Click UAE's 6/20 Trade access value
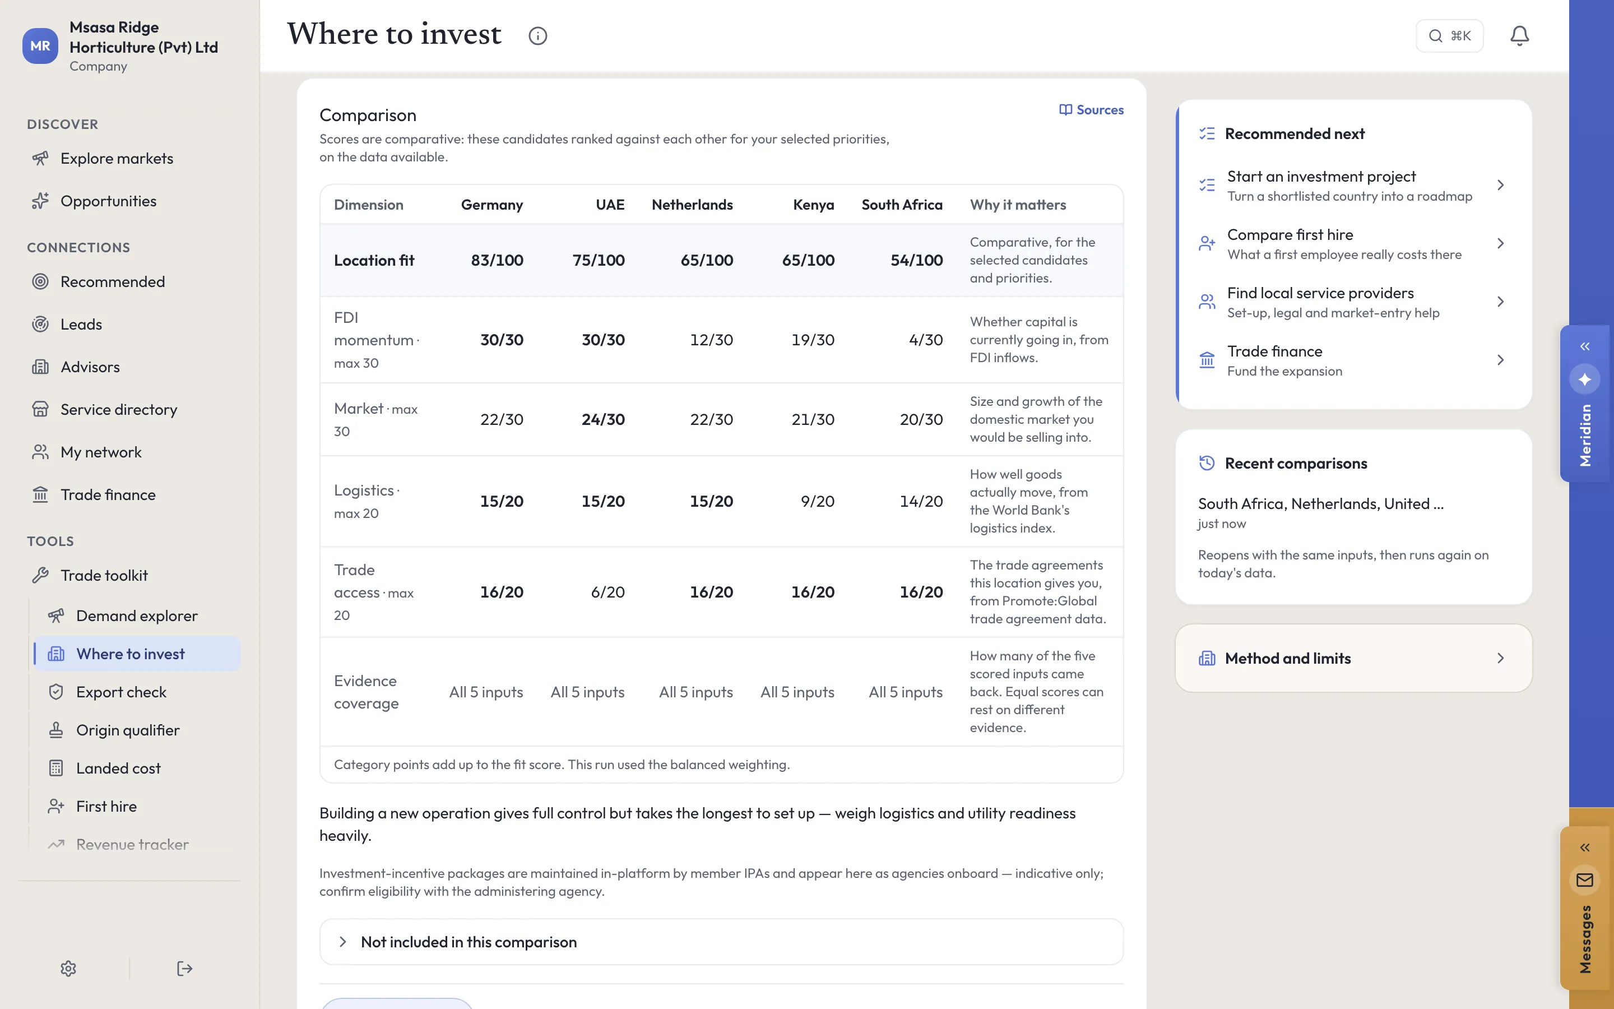 (x=607, y=592)
